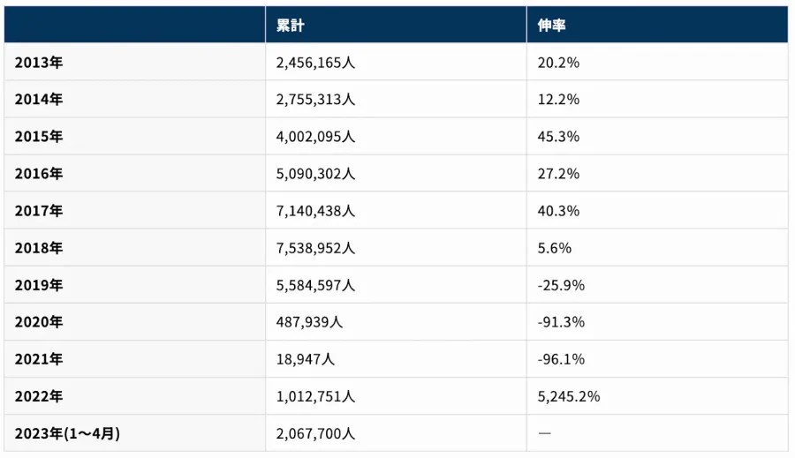Viewport: 795px width, 458px height.
Task: Select the 2014年 row label
Action: tap(39, 100)
